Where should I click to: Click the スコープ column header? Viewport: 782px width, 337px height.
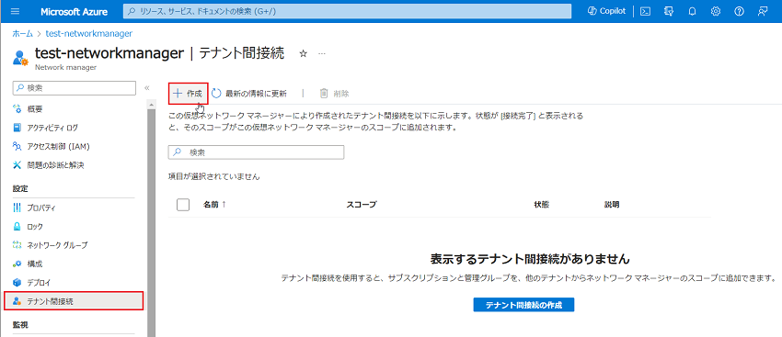(362, 205)
